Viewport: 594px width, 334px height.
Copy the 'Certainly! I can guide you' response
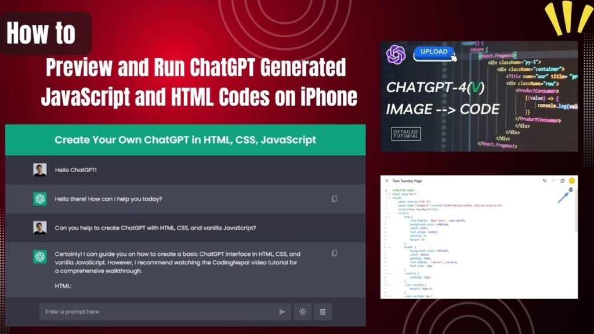point(335,253)
